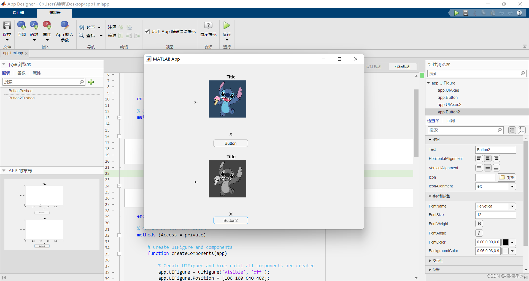
Task: Expand the 位置 property group
Action: [430, 270]
